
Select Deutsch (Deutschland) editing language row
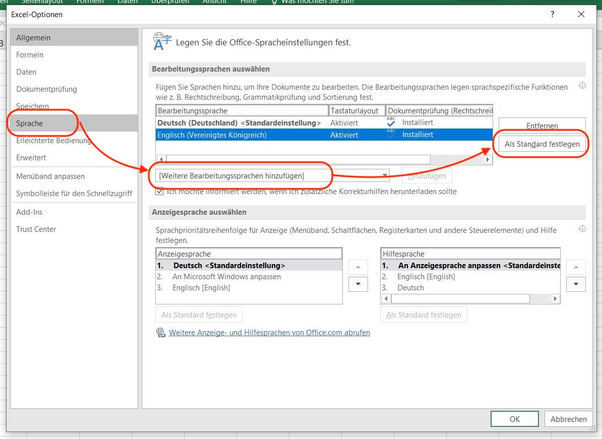pyautogui.click(x=324, y=123)
